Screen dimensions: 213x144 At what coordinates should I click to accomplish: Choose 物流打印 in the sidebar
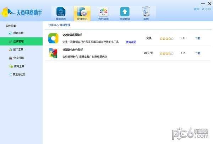(18, 58)
